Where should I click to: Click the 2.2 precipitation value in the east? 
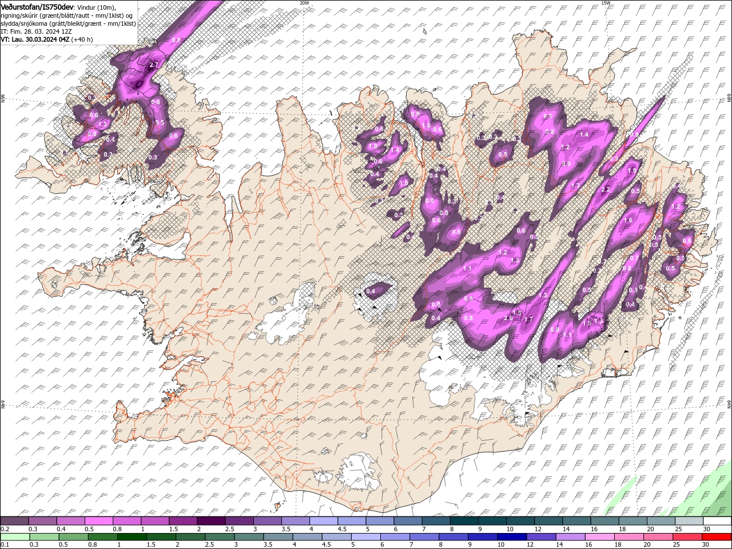(x=606, y=189)
